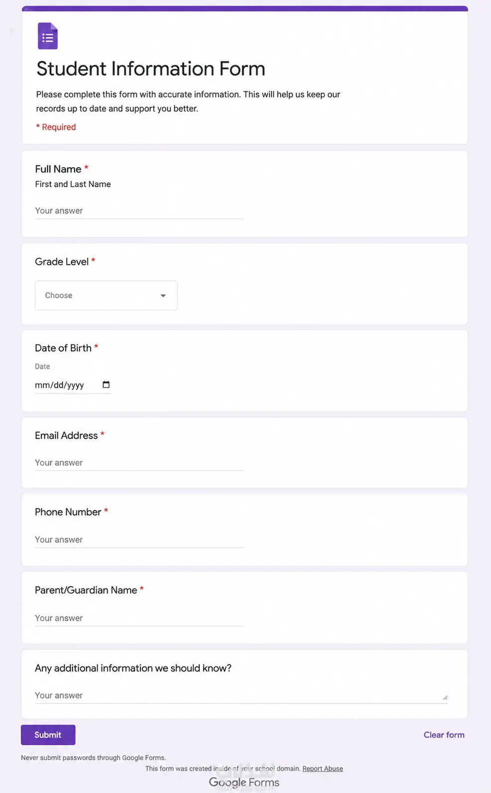Focus the Email Address answer field
491x793 pixels.
coord(139,463)
